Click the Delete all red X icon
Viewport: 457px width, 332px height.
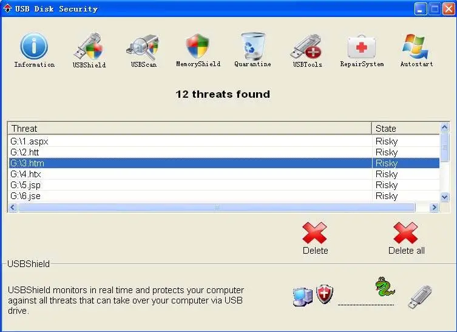point(405,232)
